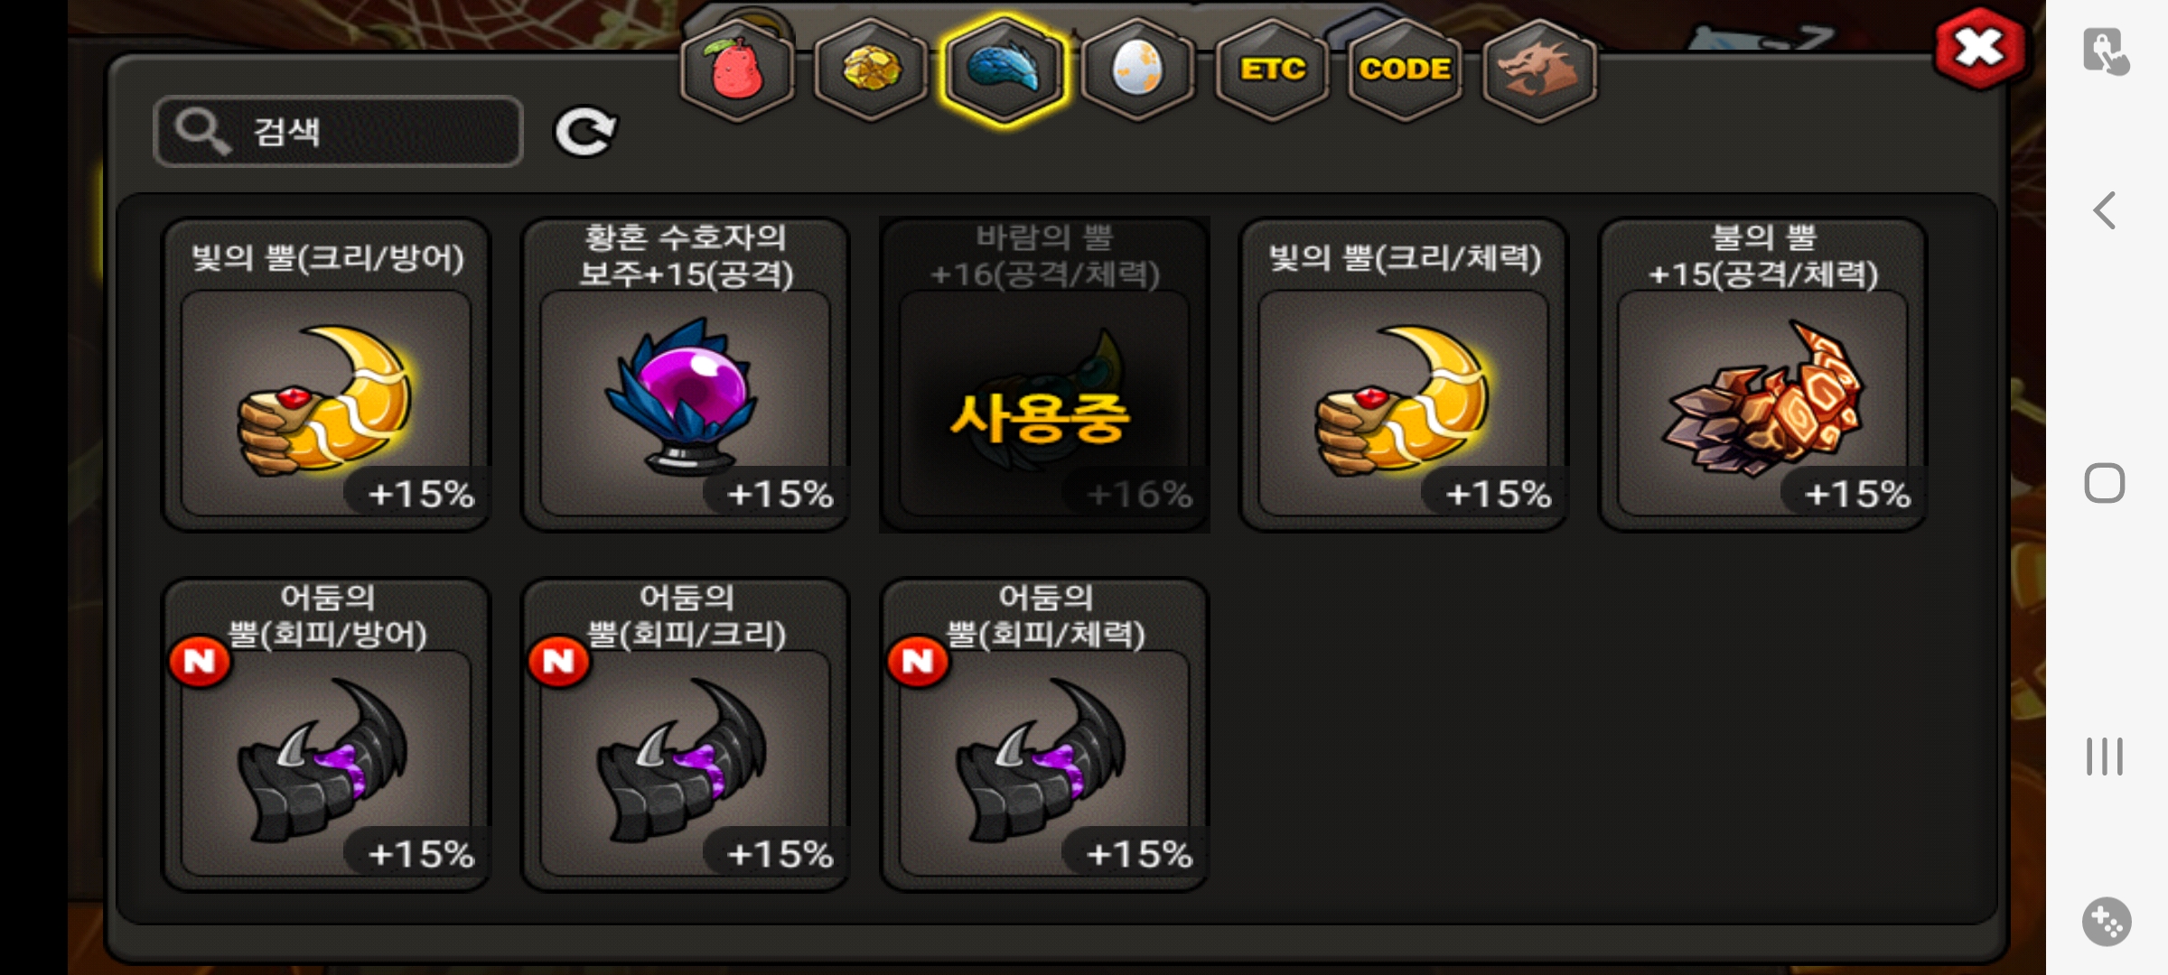
Task: Click the refresh arrow next to search
Action: [585, 133]
